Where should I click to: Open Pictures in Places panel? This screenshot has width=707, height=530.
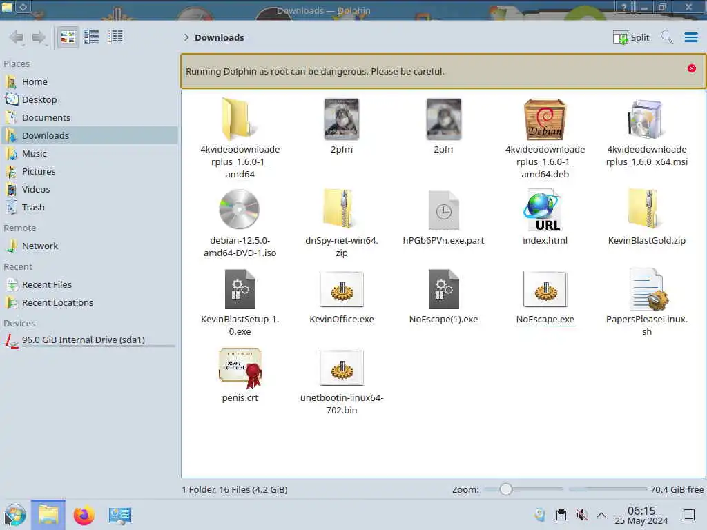[89, 172]
